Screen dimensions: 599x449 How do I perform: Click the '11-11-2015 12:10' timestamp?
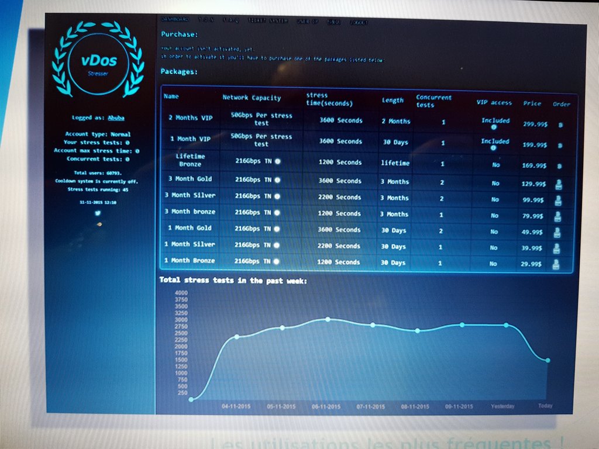[98, 202]
